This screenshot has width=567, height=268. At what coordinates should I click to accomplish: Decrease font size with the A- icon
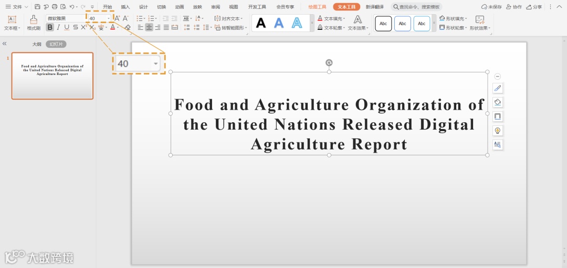tap(125, 18)
